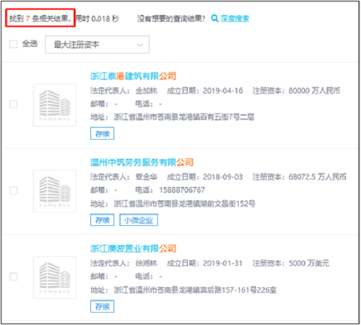Click the 温州中筑劳务服务 company logo thumbnail
Image resolution: width=361 pixels, height=325 pixels.
[54, 191]
